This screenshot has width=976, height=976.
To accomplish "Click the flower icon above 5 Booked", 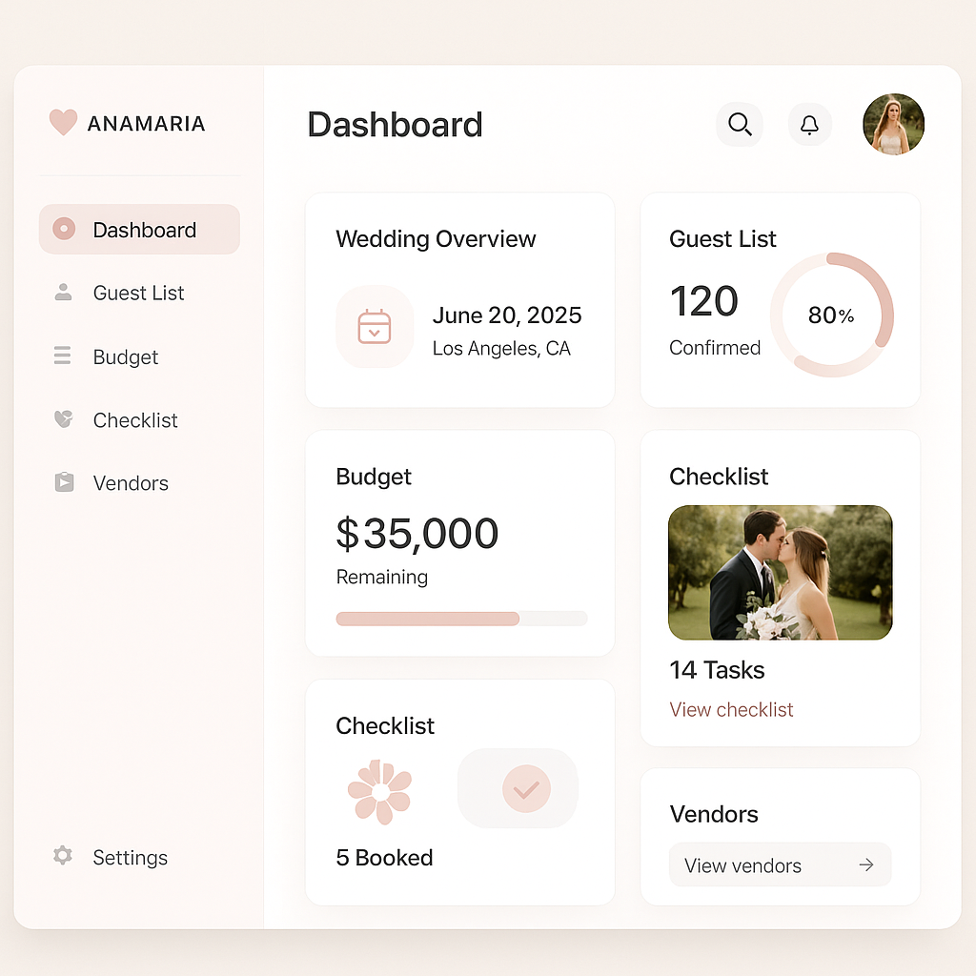I will pyautogui.click(x=379, y=792).
